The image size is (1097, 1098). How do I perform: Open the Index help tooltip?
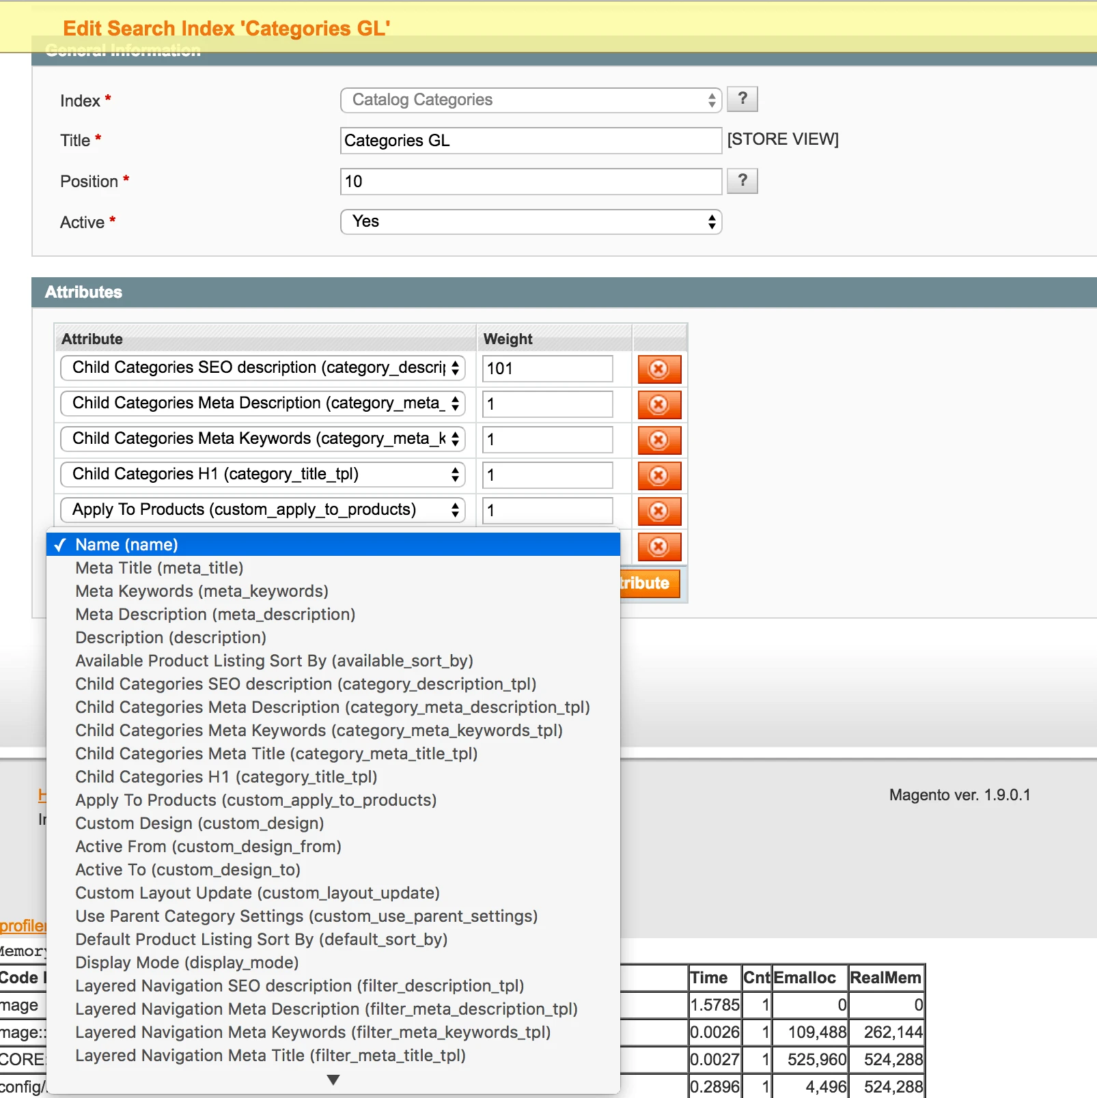[x=742, y=99]
